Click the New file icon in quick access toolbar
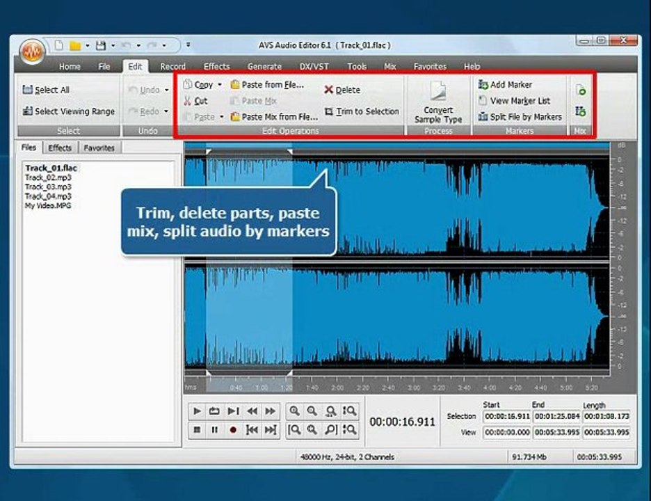This screenshot has height=501, width=651. coord(58,45)
